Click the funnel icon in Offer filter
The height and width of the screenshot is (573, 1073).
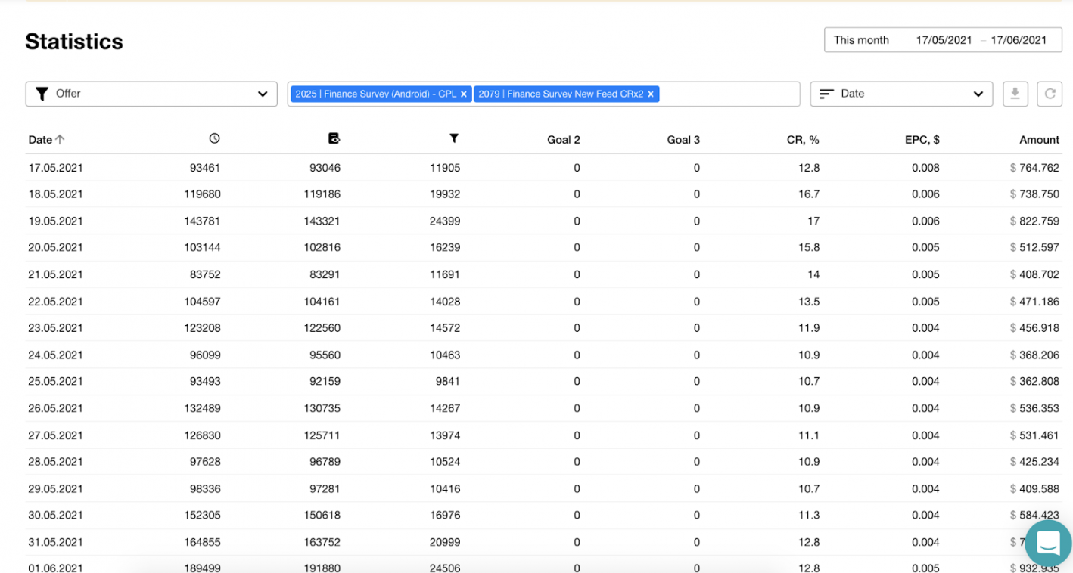pos(42,94)
